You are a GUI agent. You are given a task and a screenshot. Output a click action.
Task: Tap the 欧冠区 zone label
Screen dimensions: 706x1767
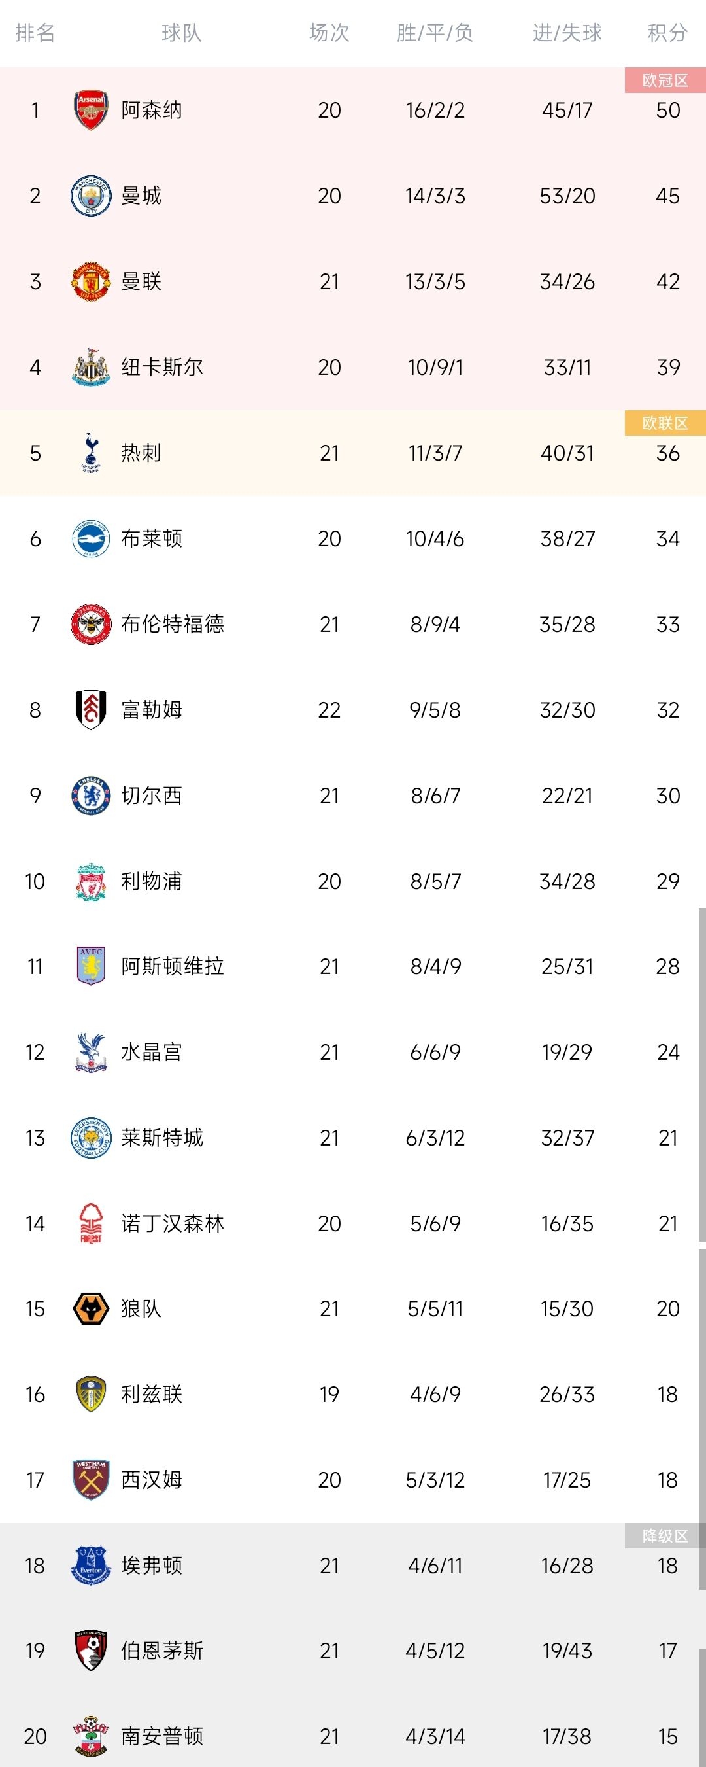pyautogui.click(x=665, y=80)
